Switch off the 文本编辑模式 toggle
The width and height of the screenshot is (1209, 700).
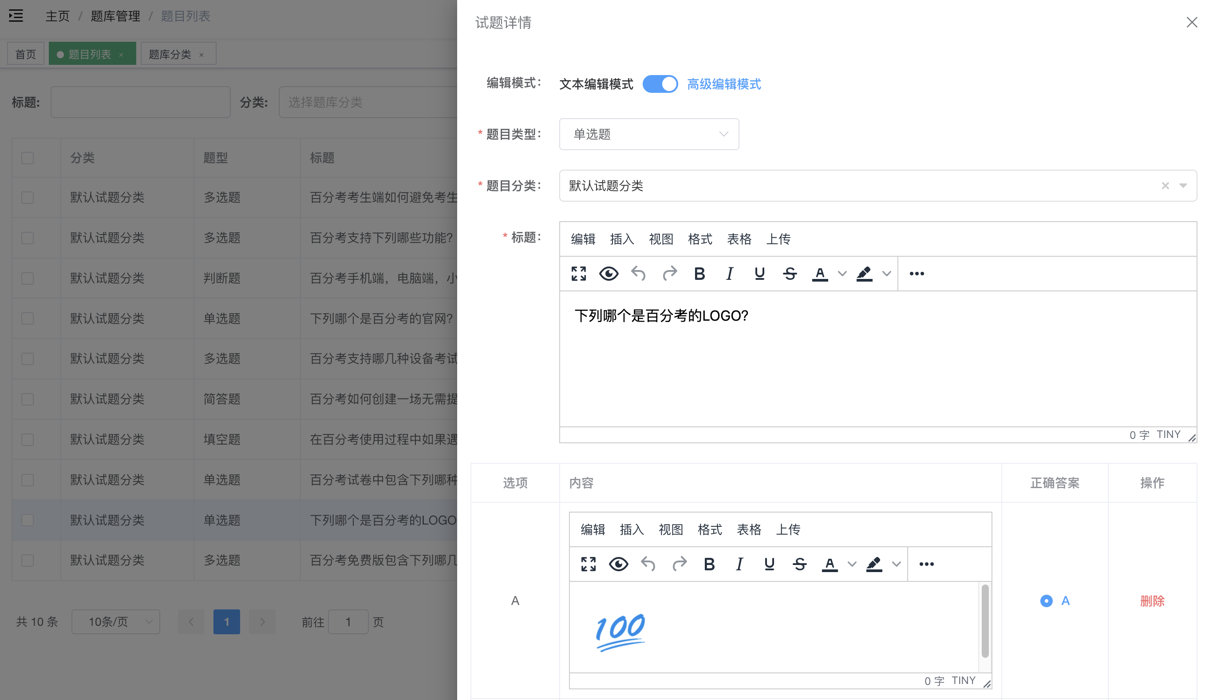[x=660, y=84]
